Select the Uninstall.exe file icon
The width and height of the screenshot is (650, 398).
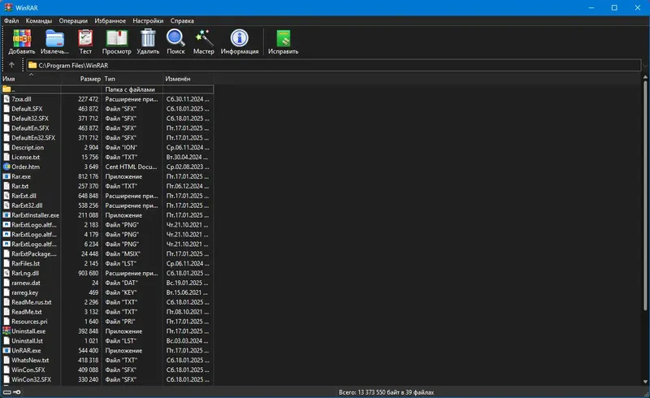[6, 331]
